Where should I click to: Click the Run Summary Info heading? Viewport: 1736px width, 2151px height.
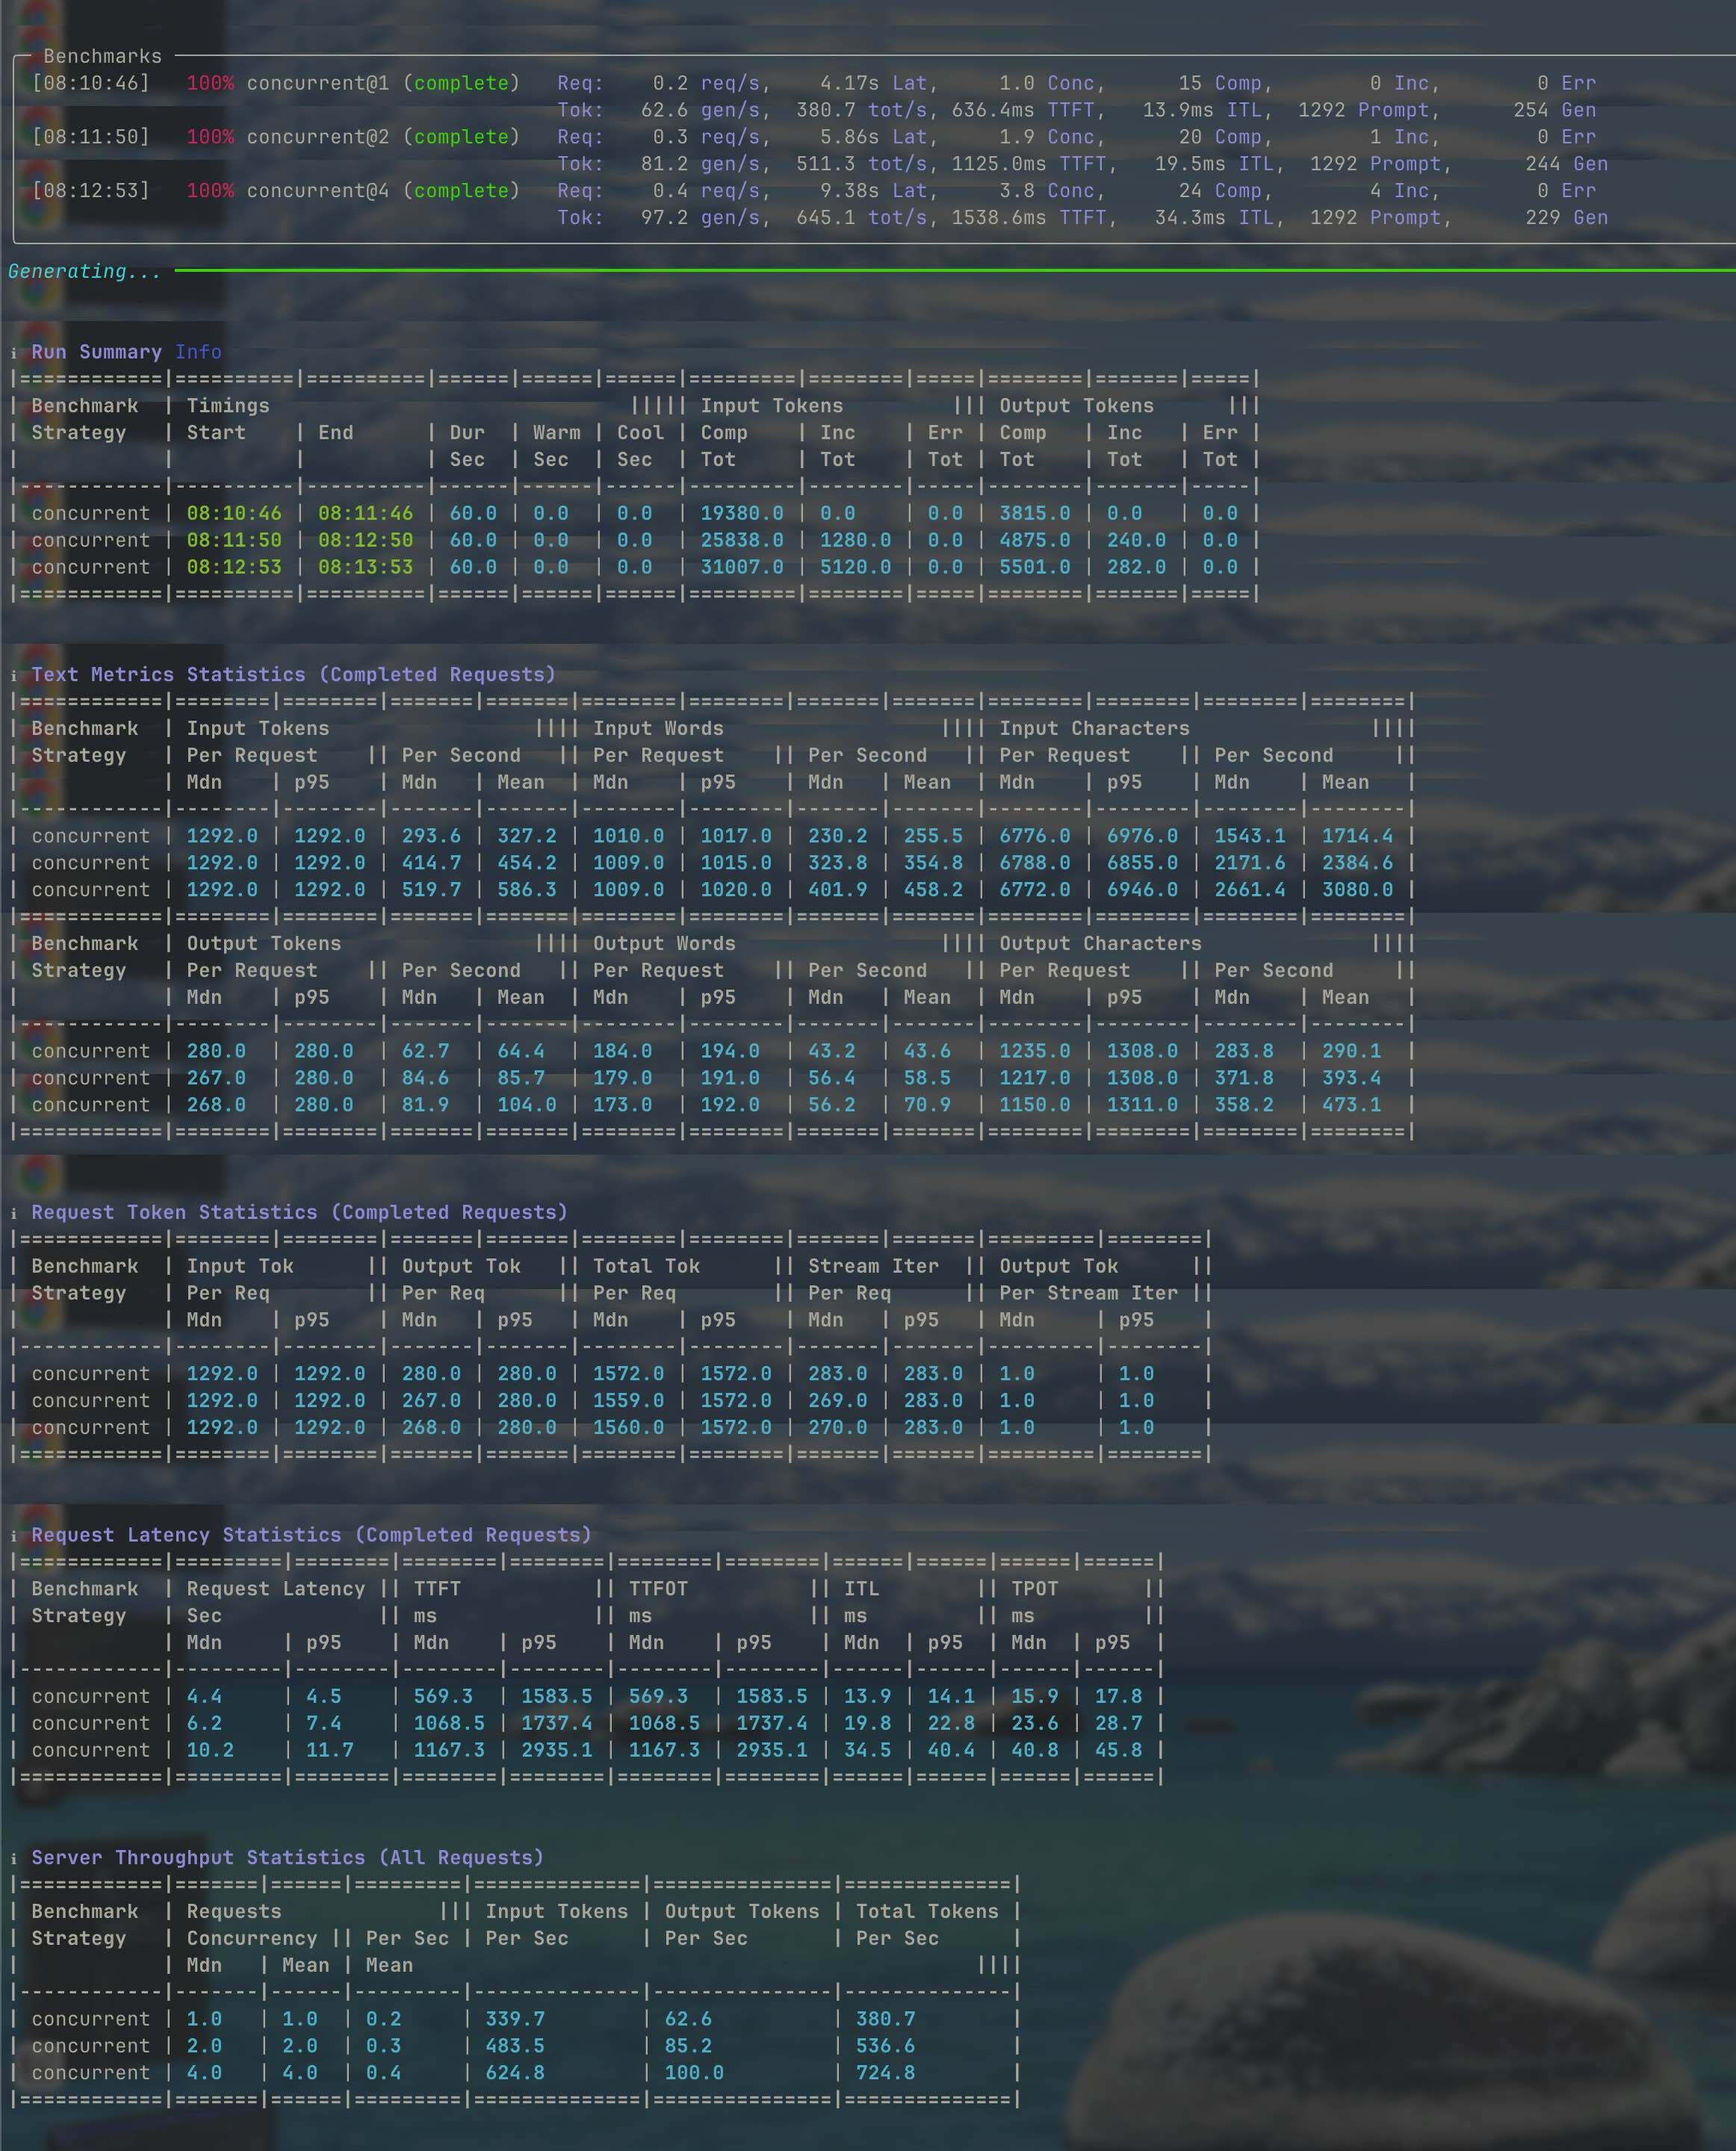coord(126,352)
